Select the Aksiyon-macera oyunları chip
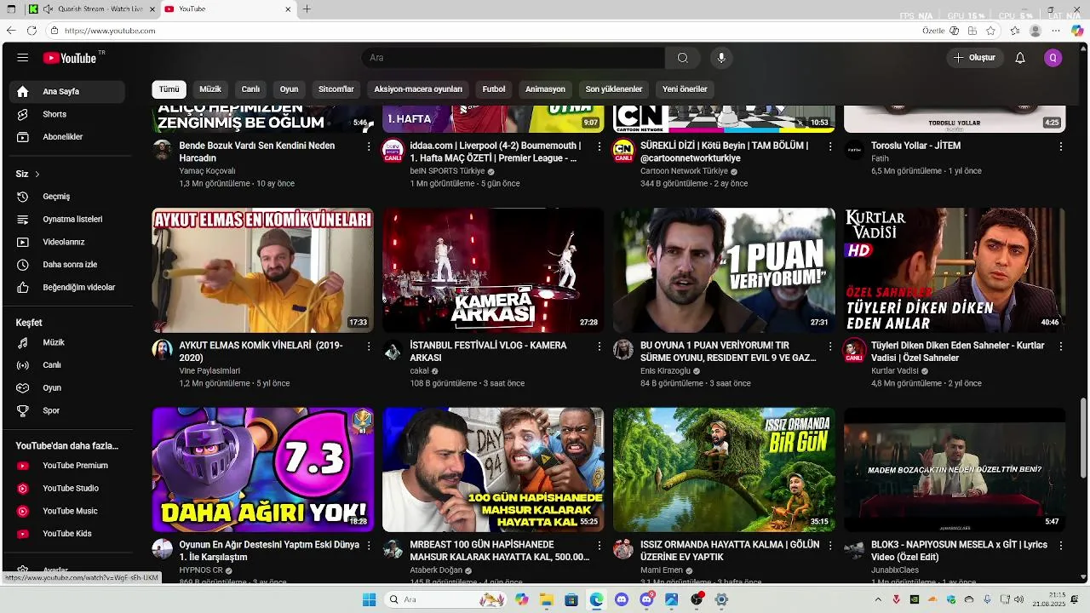This screenshot has height=613, width=1090. [x=418, y=89]
